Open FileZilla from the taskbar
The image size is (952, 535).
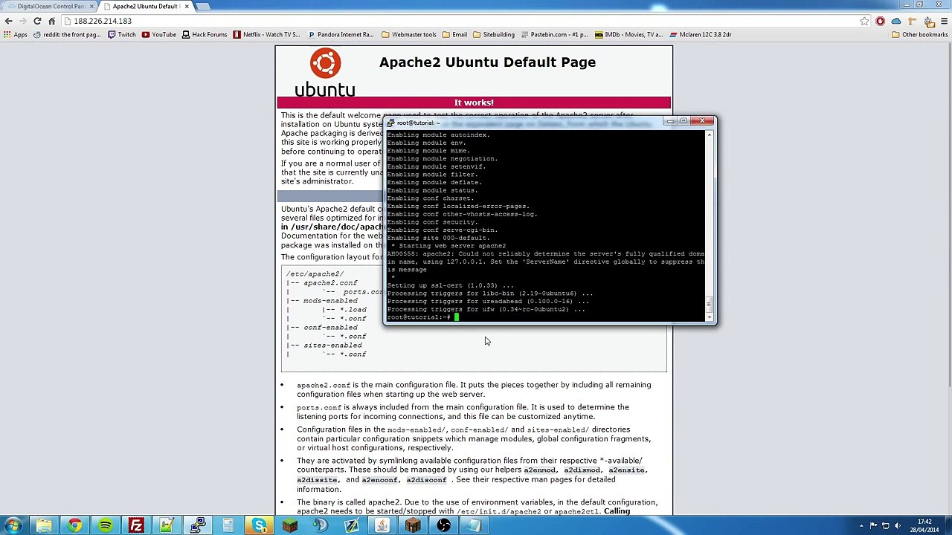(x=136, y=526)
